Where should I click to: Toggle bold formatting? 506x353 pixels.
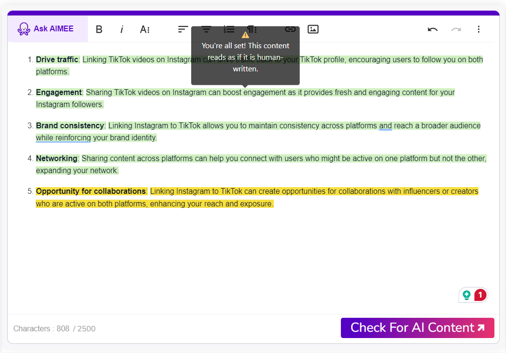point(99,29)
